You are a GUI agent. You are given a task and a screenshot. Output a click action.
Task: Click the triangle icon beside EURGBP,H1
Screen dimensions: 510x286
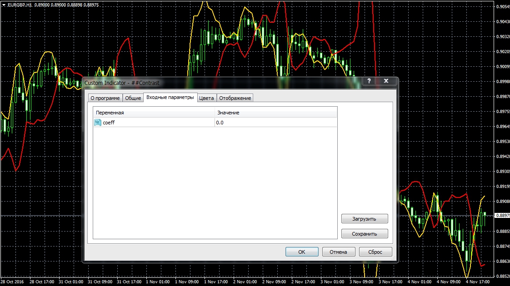[4, 5]
